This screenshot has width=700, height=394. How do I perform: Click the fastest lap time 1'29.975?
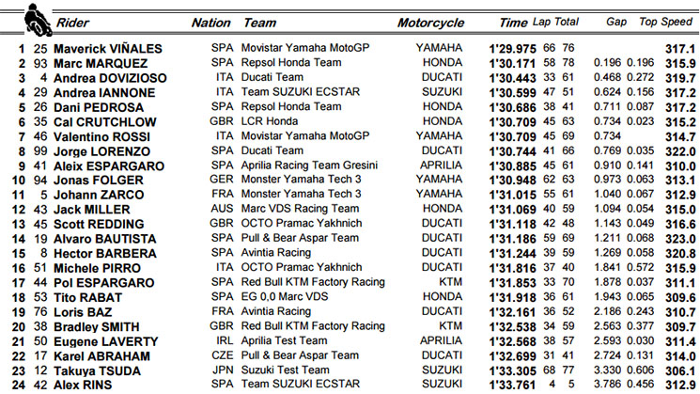512,49
